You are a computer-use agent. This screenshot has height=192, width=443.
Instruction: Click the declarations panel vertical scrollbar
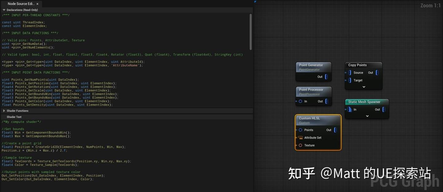click(x=251, y=32)
